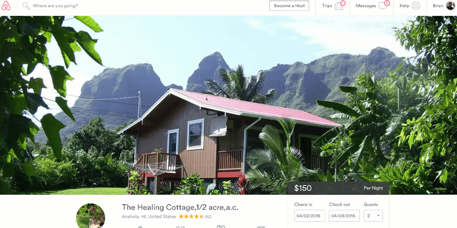457x228 pixels.
Task: Click the Airbnb logo icon
Action: coord(6,6)
